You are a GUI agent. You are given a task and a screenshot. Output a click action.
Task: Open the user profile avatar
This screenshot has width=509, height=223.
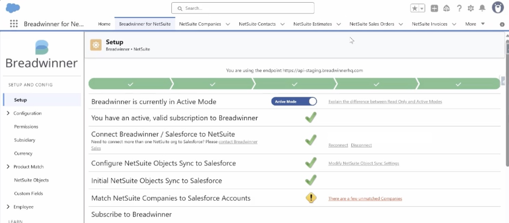pos(498,8)
